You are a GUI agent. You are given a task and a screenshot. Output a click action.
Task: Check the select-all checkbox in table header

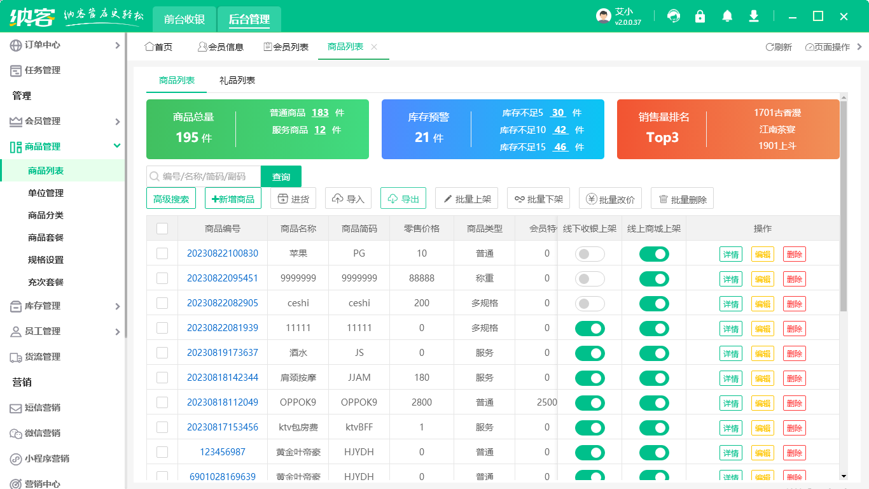pyautogui.click(x=162, y=228)
